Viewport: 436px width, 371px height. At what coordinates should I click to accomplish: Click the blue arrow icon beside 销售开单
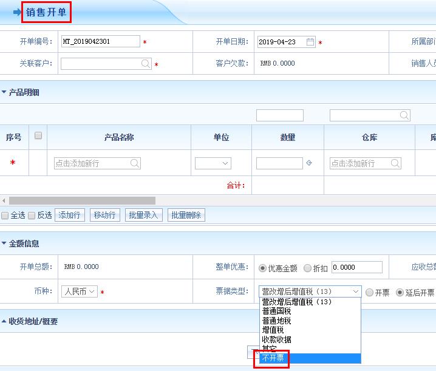click(17, 12)
